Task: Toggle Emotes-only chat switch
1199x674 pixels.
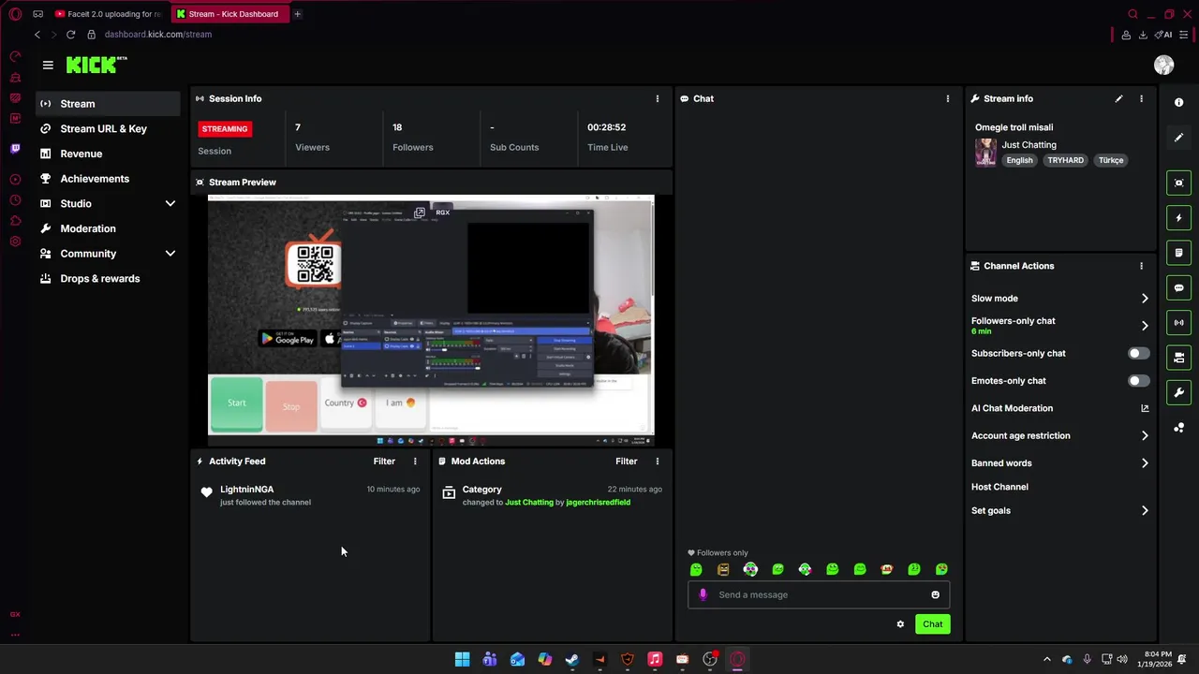Action: coord(1138,381)
